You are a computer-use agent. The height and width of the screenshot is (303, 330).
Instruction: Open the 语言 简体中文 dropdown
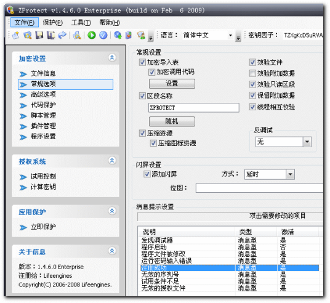pyautogui.click(x=230, y=35)
